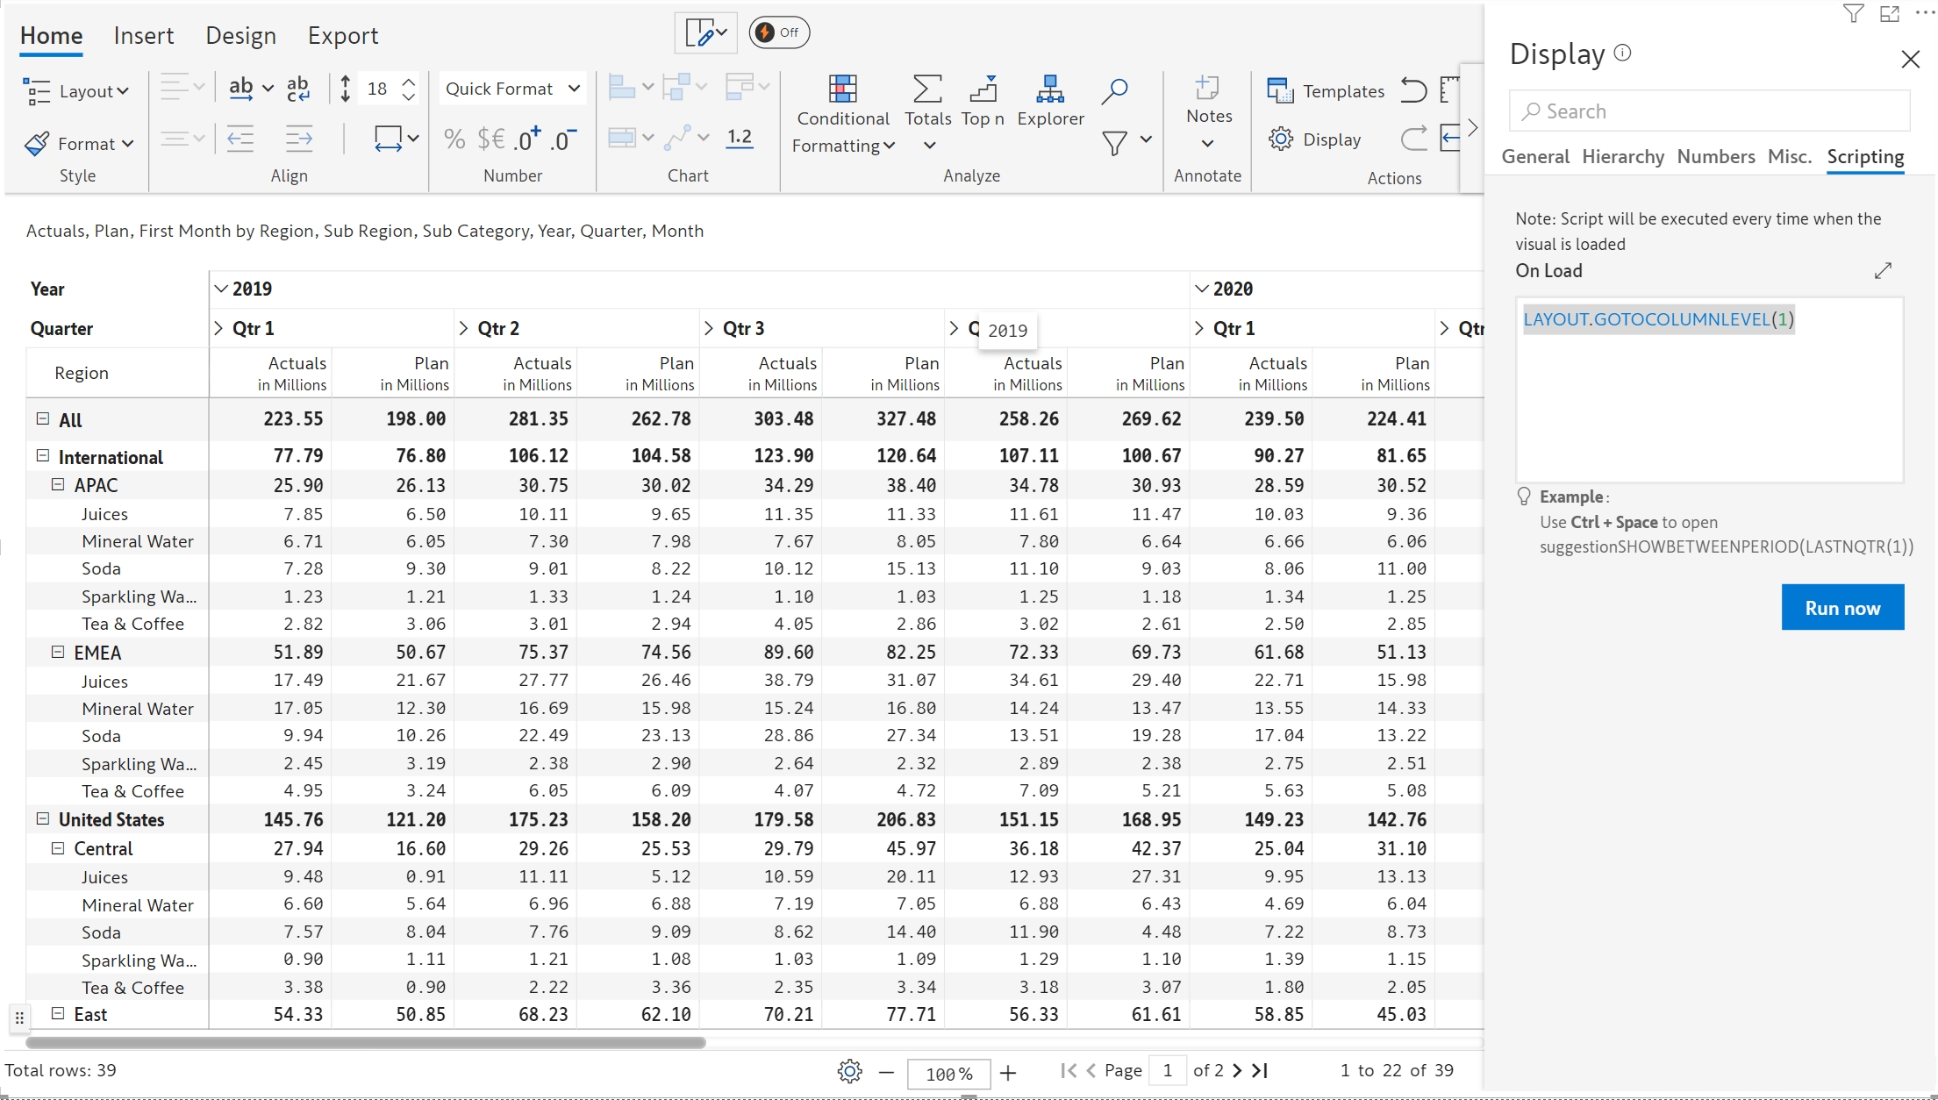Collapse the 2019 year column header

pyautogui.click(x=221, y=289)
